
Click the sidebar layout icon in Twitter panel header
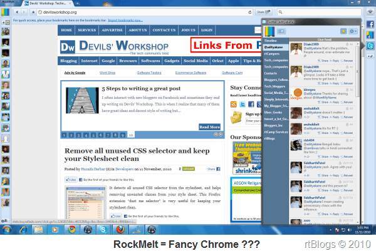click(x=281, y=31)
